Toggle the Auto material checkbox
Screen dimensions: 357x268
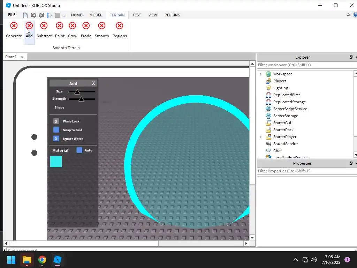pyautogui.click(x=79, y=150)
